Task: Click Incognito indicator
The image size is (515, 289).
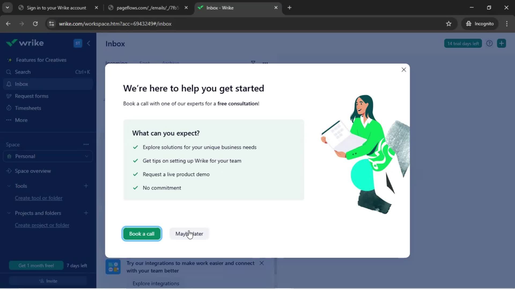Action: [x=480, y=24]
